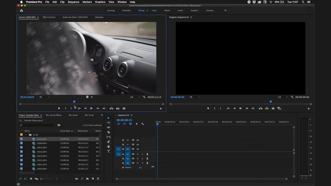Open timeline display settings wrench
The width and height of the screenshot is (331, 186).
pyautogui.click(x=142, y=124)
